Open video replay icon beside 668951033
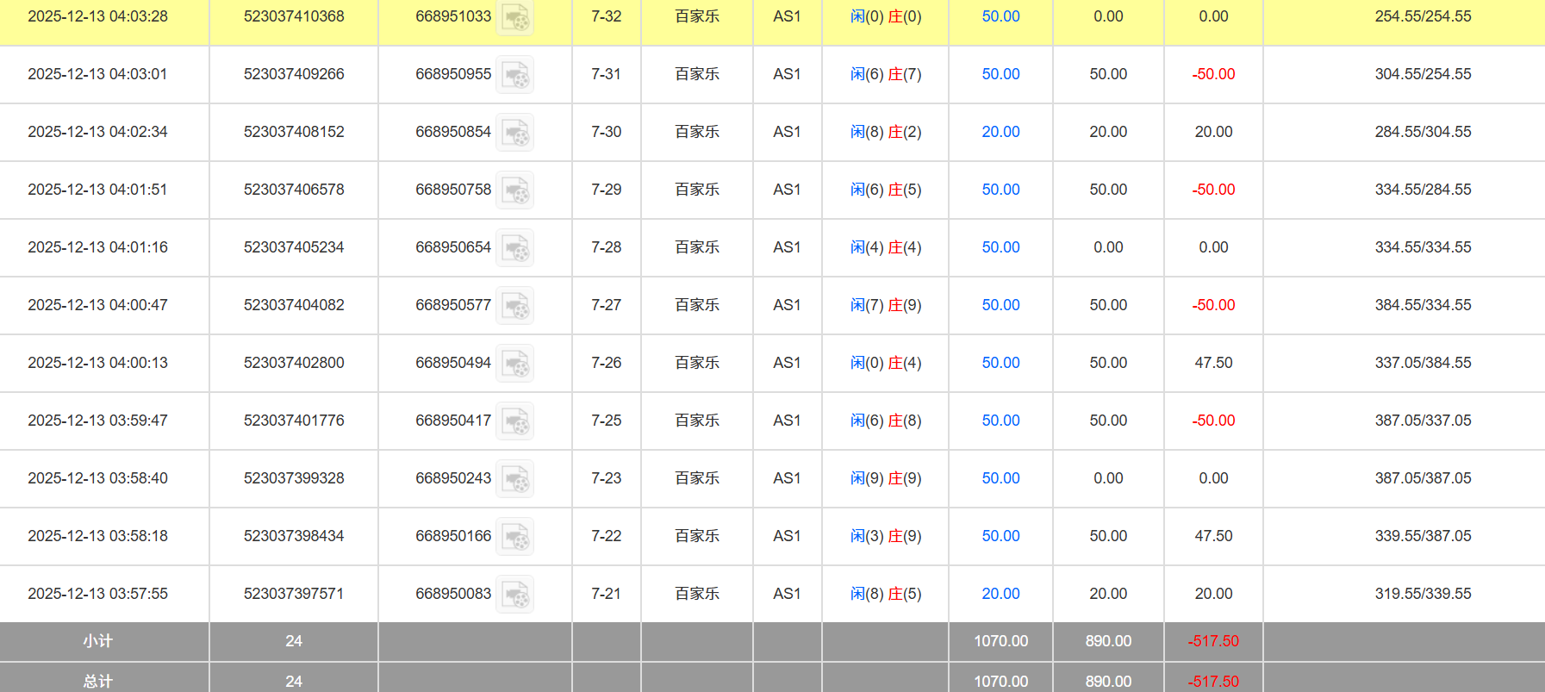Screen dimensions: 1545x692 pos(515,17)
